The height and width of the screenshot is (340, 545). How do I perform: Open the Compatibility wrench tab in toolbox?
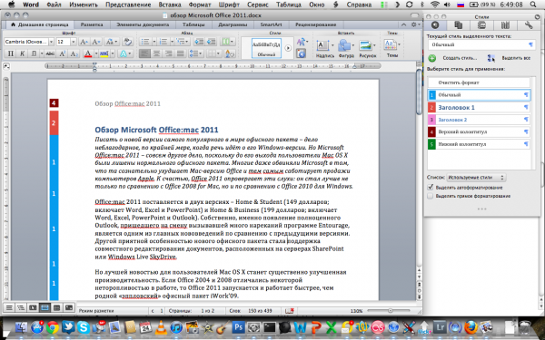pyautogui.click(x=529, y=25)
